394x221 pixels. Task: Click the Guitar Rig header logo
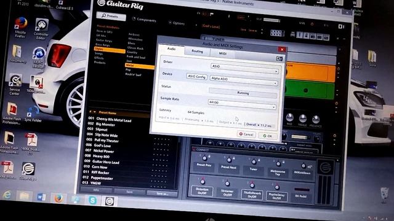click(120, 4)
